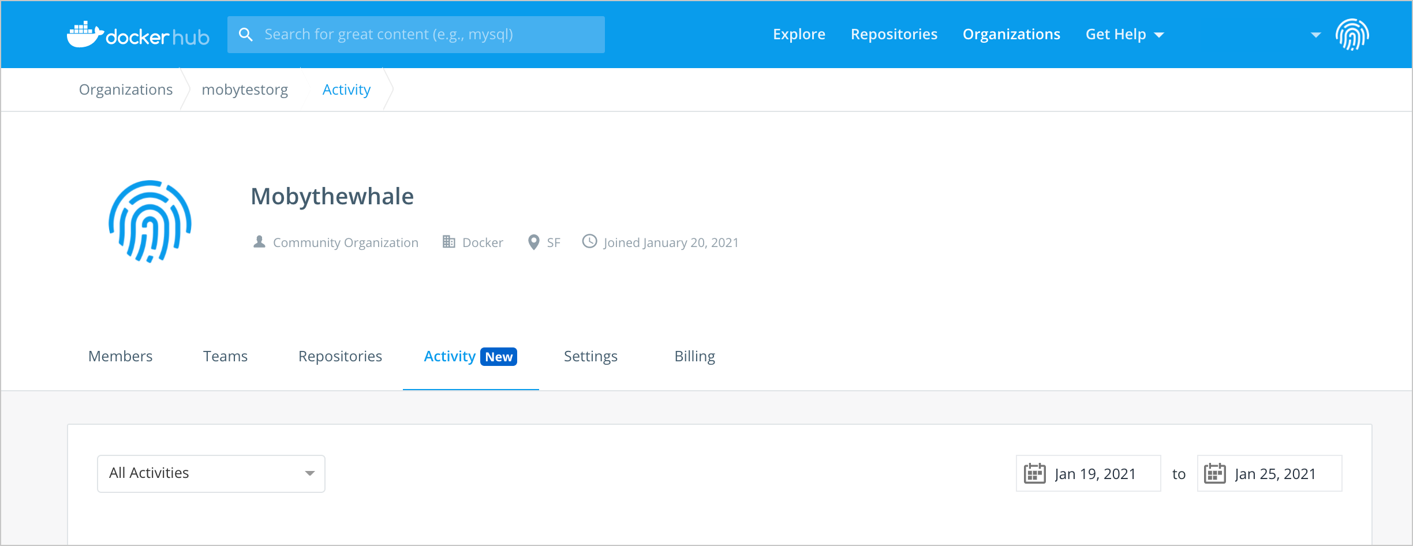The height and width of the screenshot is (546, 1413).
Task: Click the search magnifier icon
Action: tap(246, 34)
